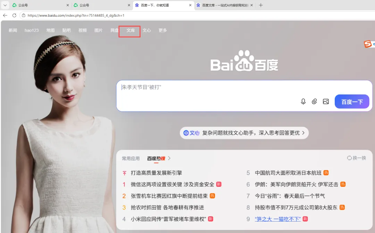Open 网盘 in the top navigation

(x=114, y=30)
